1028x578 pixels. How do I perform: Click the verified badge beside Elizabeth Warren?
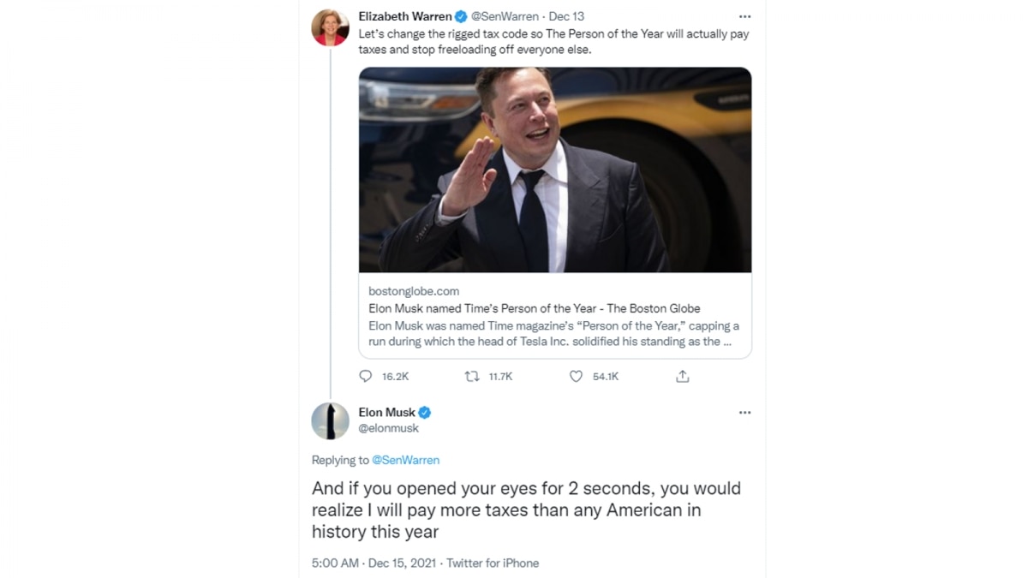461,16
